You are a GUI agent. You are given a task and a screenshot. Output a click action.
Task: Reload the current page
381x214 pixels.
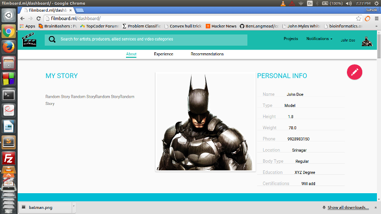[x=39, y=18]
